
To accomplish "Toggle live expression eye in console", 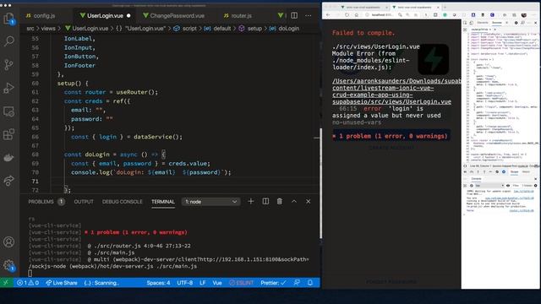I will pos(508,186).
